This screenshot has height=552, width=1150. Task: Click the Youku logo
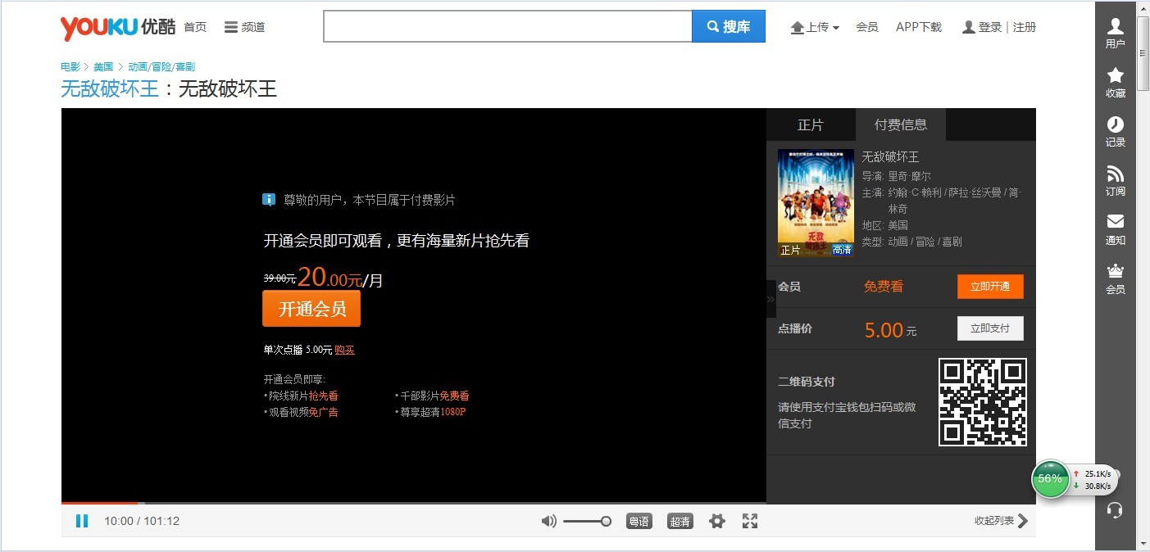(117, 27)
